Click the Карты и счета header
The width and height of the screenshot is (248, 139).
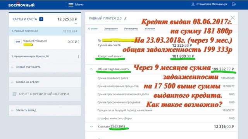pyautogui.click(x=25, y=19)
